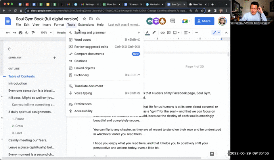The width and height of the screenshot is (274, 160).
Task: Click the document vertical scrollbar thumb
Action: [x=228, y=54]
